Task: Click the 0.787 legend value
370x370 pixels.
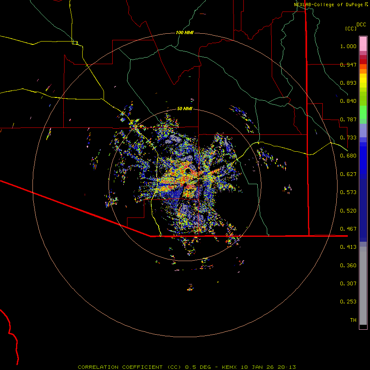Action: pos(348,119)
